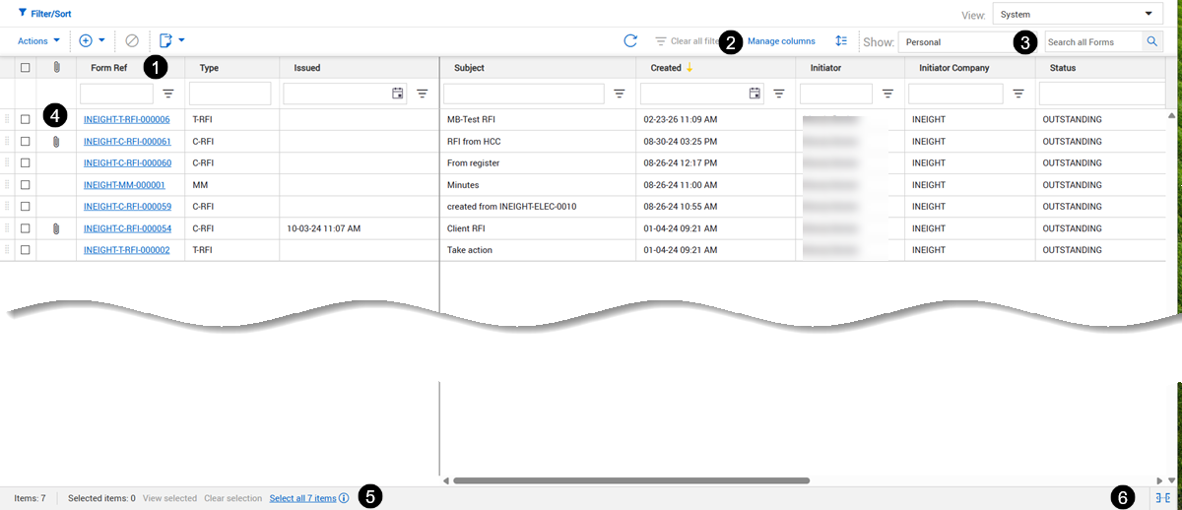
Task: Click the row height adjustment icon
Action: tap(840, 41)
